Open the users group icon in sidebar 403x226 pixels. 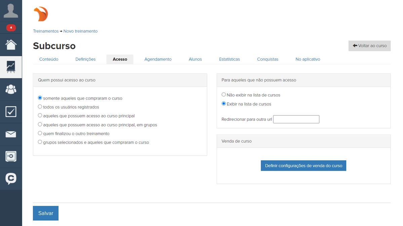11,89
